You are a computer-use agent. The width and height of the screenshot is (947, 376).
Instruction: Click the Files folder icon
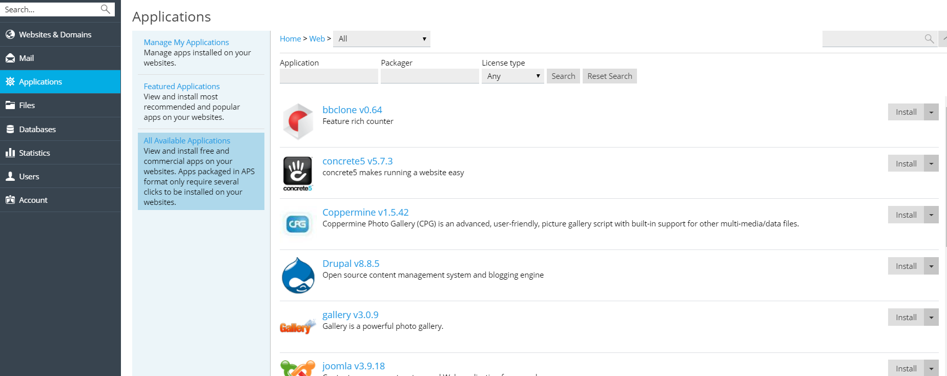pyautogui.click(x=10, y=105)
